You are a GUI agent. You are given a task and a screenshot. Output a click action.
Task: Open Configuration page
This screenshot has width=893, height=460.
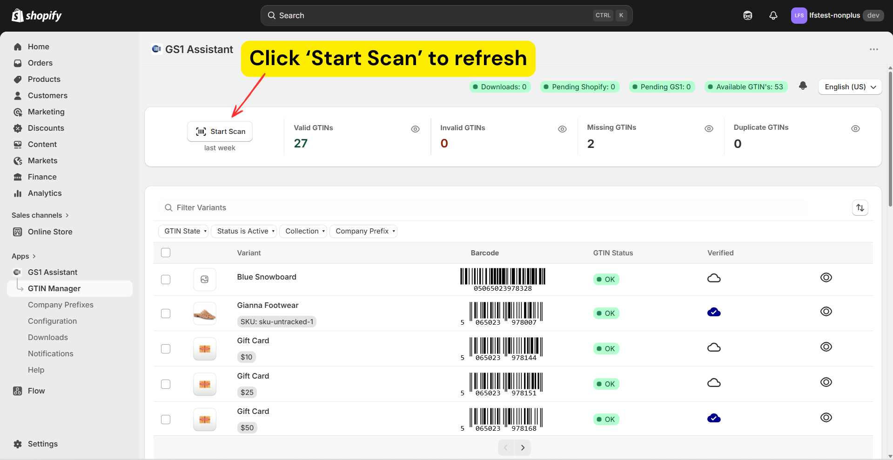point(52,321)
